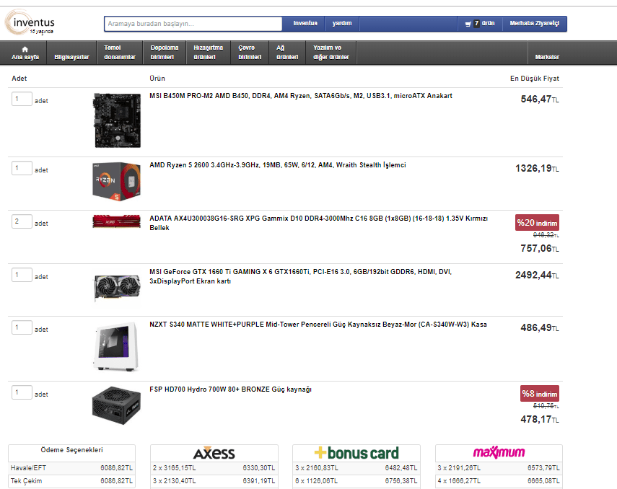The width and height of the screenshot is (617, 489).
Task: Click the bonus card logo
Action: tap(356, 453)
